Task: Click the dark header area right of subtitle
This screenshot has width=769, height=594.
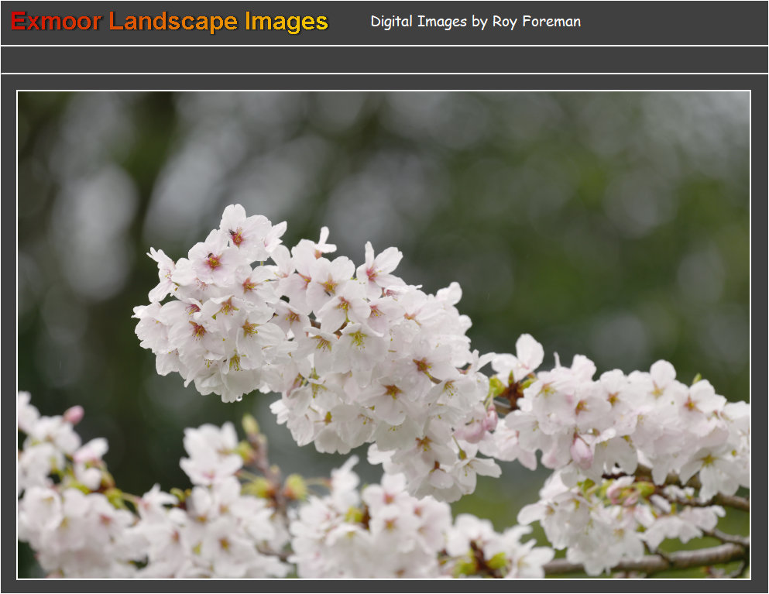Action: (x=674, y=22)
